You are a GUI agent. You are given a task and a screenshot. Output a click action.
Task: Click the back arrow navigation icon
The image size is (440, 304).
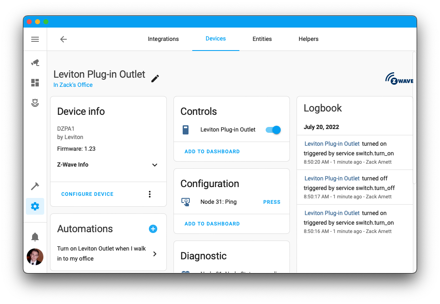coord(63,39)
